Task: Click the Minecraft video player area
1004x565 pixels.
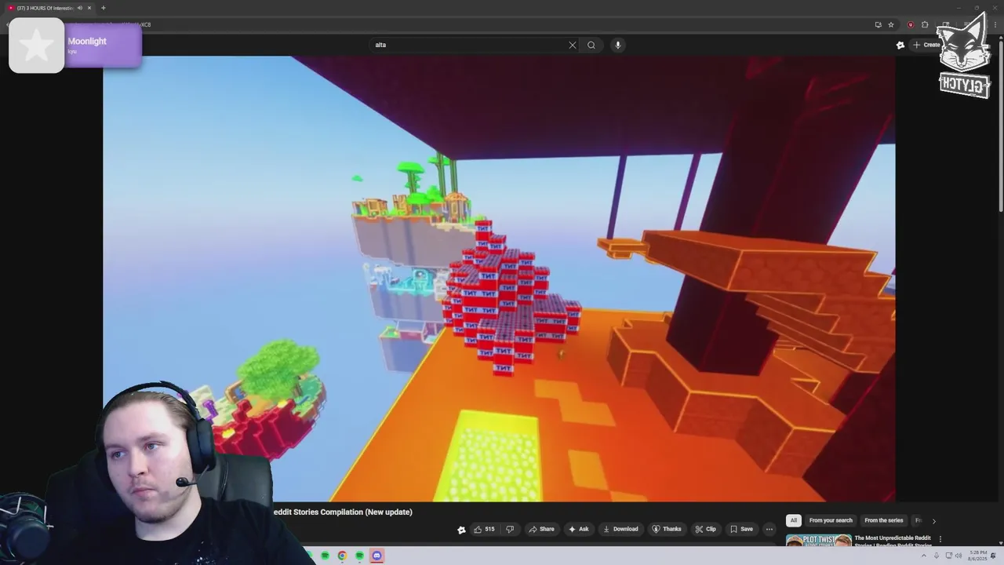Action: coord(499,279)
